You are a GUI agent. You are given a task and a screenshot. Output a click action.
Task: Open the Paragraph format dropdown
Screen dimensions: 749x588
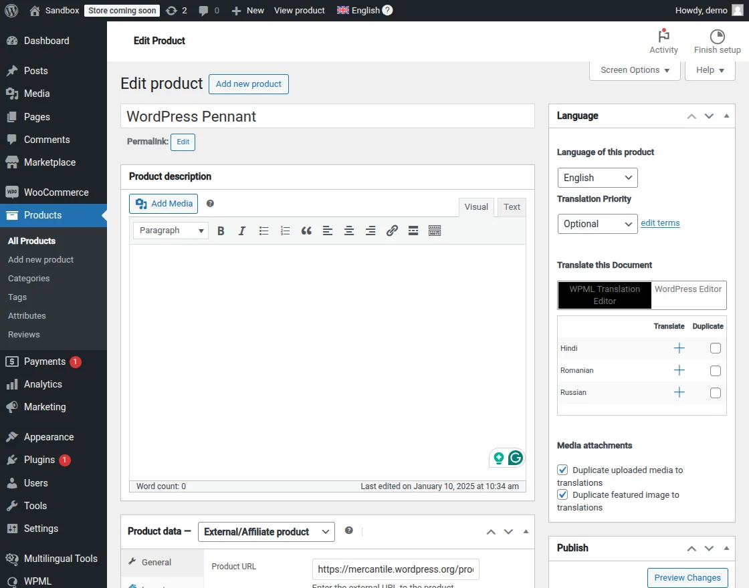click(x=171, y=231)
